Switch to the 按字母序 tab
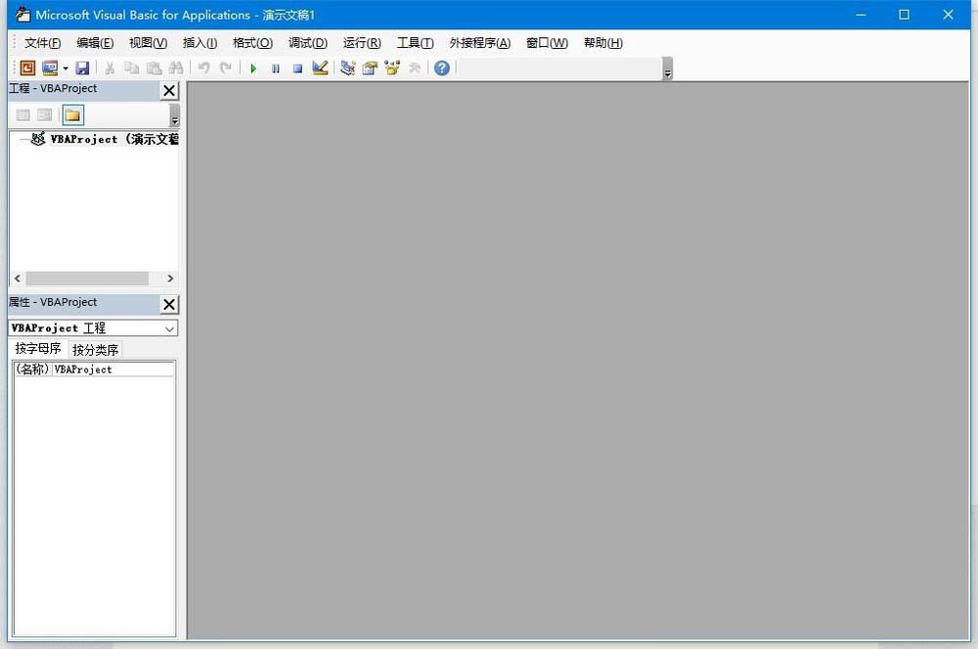 [38, 349]
